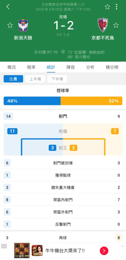Screen dimensions: 126x260
Task: Select the 比賽 full match filter
Action: (13, 79)
